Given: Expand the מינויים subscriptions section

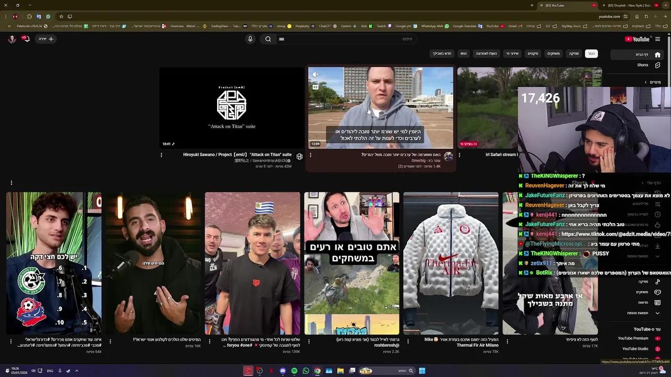Looking at the screenshot, I should point(653,82).
